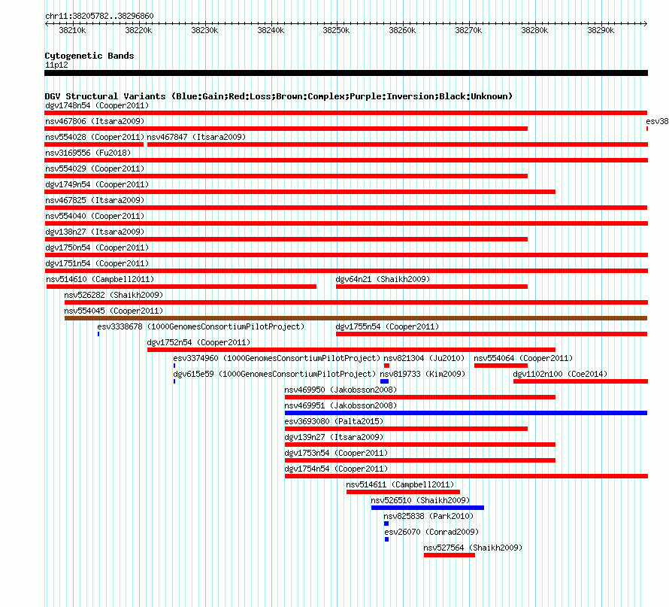Image resolution: width=669 pixels, height=607 pixels.
Task: Click the 11p12 band label
Action: 56,65
